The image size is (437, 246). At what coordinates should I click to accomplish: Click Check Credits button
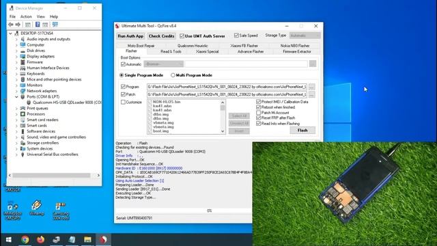click(x=162, y=36)
